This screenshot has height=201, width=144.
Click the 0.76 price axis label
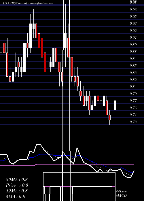pos(133,108)
